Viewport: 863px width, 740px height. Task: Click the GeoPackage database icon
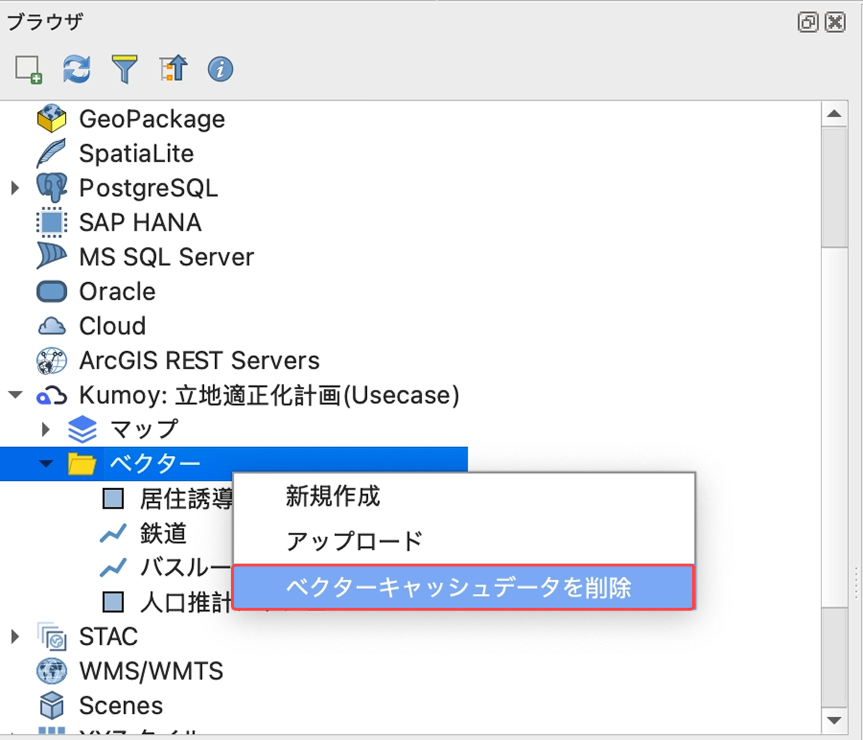(x=52, y=118)
